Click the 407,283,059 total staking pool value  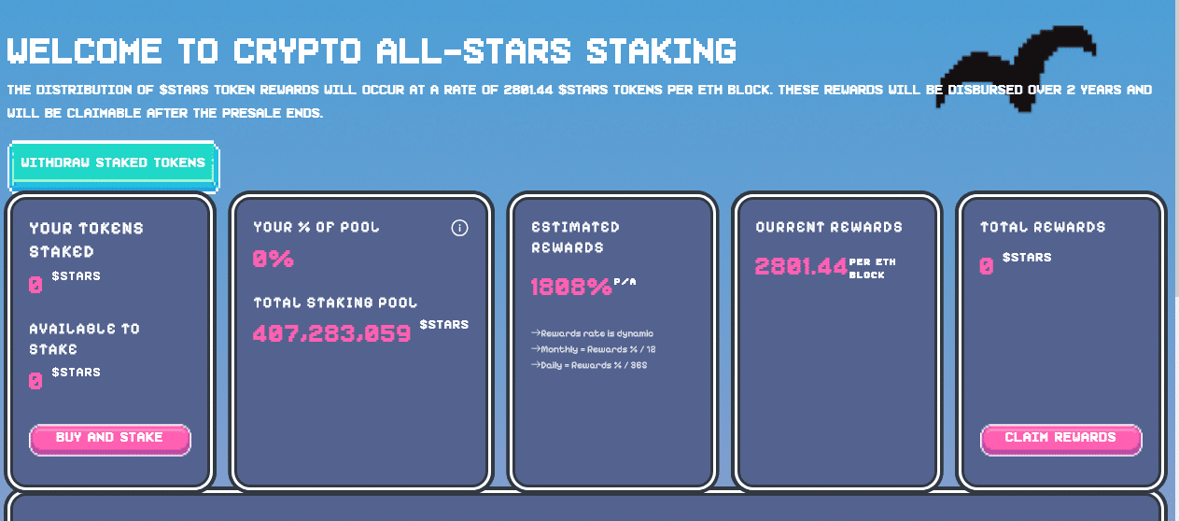point(332,333)
